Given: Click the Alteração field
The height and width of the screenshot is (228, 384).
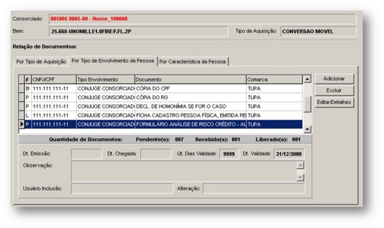Looking at the screenshot, I should click(x=253, y=189).
